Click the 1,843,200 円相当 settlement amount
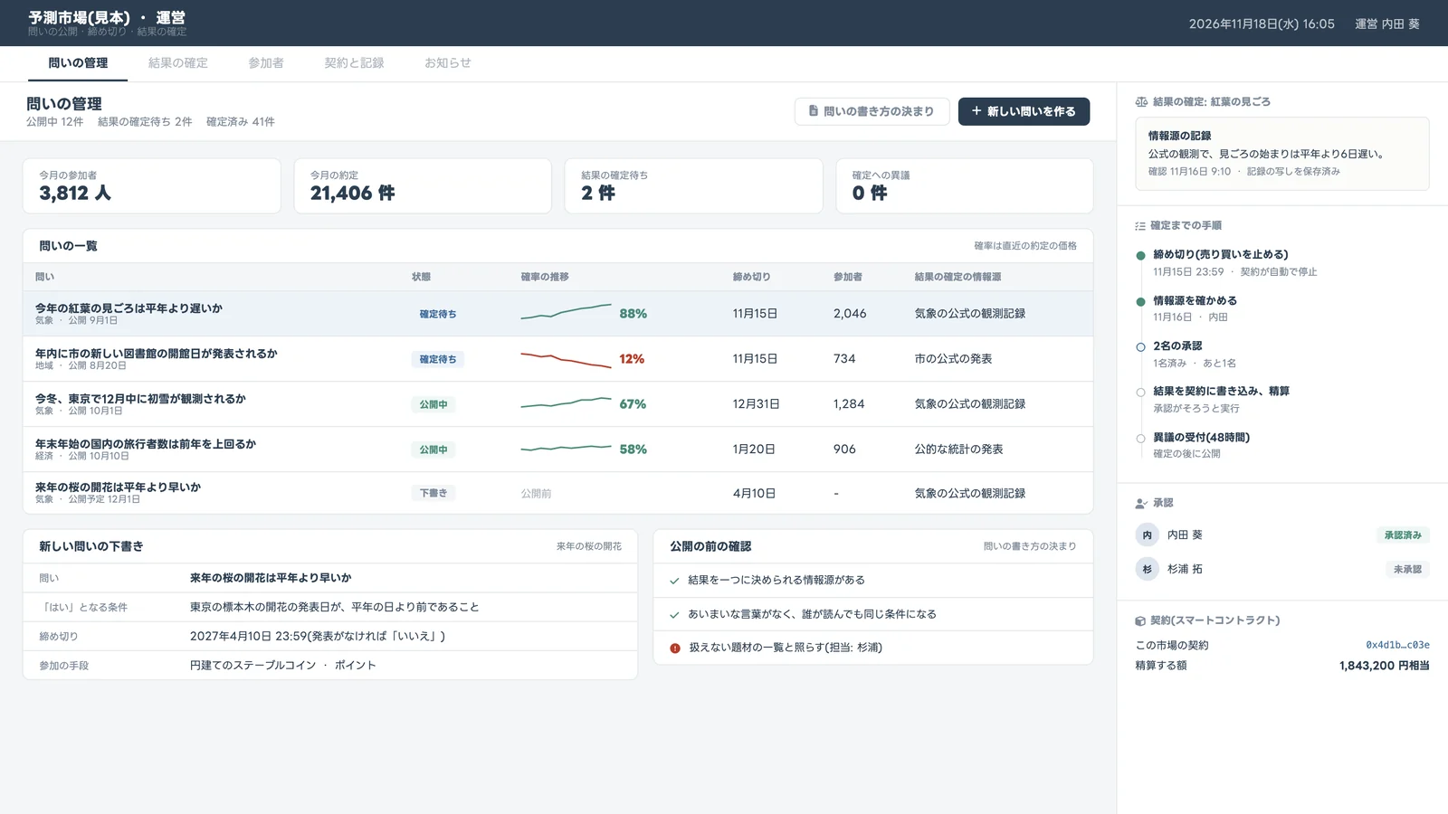 tap(1385, 666)
